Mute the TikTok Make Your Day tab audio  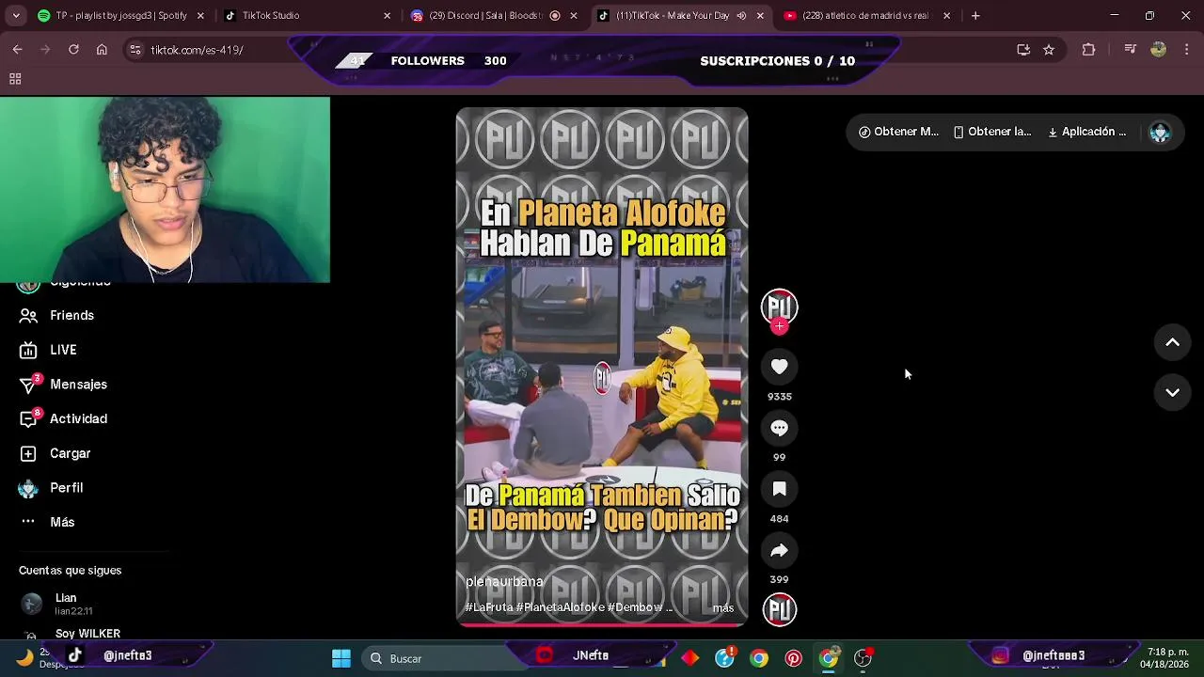(741, 16)
